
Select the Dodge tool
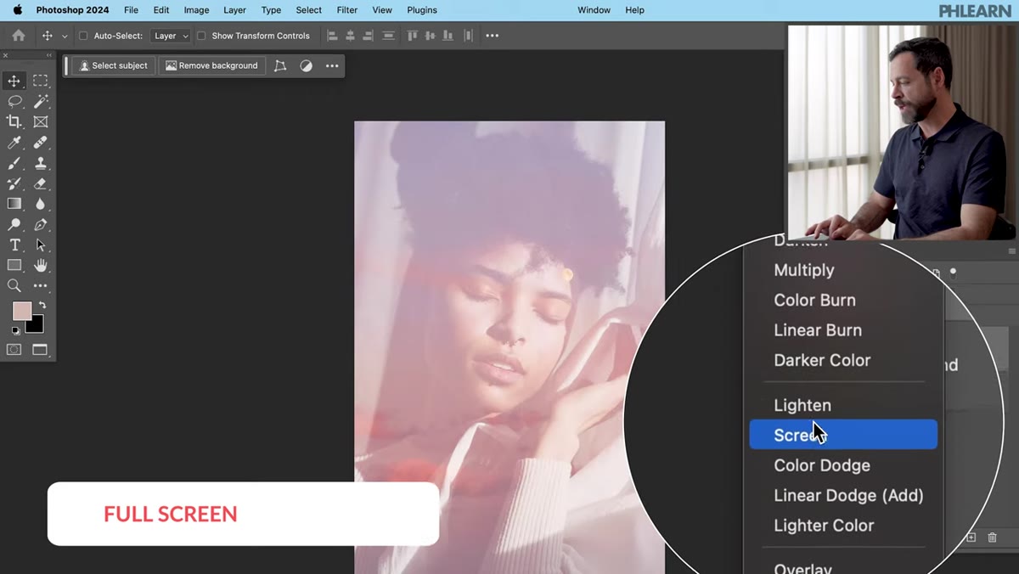(14, 224)
